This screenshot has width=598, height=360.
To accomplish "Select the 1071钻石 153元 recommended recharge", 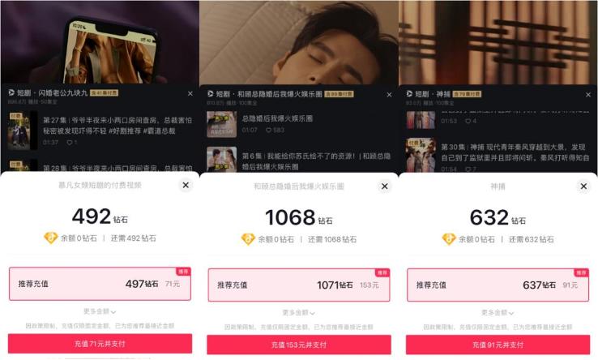I will coord(299,285).
